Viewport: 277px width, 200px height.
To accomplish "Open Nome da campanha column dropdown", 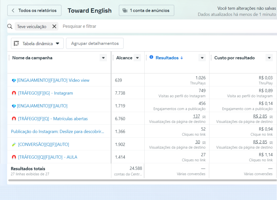I will tap(103, 58).
